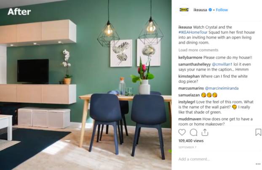Follow the ikeausa account

tap(222, 10)
